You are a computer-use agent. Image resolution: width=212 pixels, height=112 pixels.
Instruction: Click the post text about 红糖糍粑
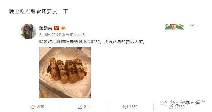(x=92, y=42)
